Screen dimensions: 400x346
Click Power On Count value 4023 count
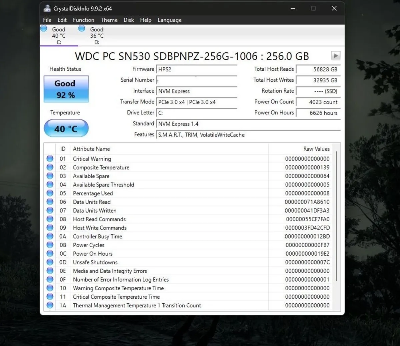click(318, 102)
